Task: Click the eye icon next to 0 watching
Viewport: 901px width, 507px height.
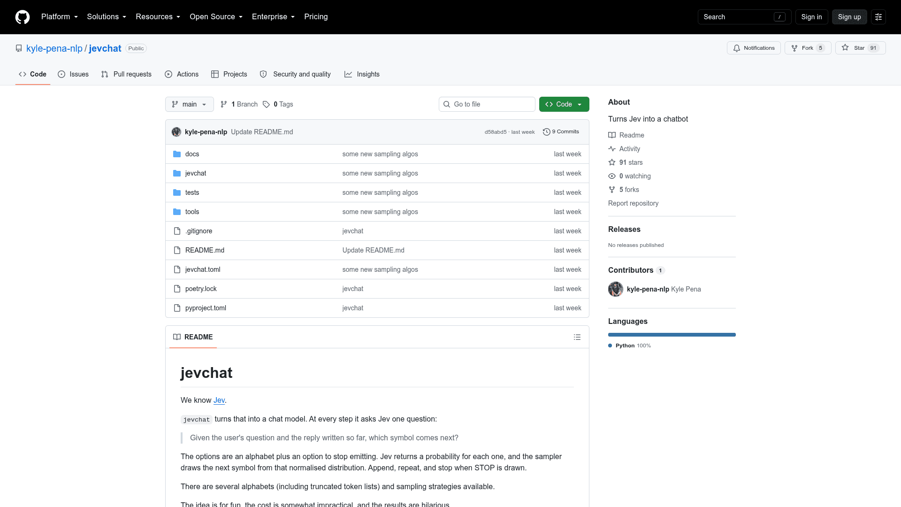Action: pos(612,176)
